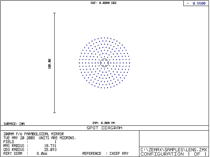The height and width of the screenshot is (157, 210).
Task: Click the REFERENCE : CHIEF RAY text
Action: pos(105,153)
